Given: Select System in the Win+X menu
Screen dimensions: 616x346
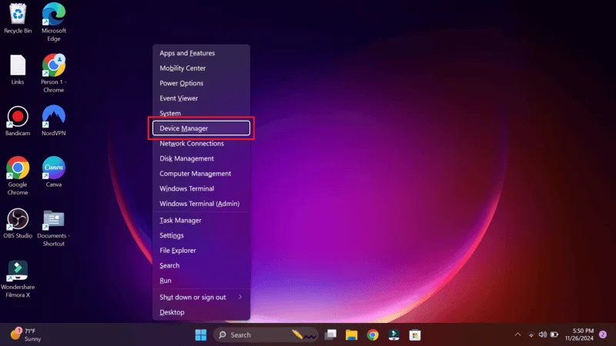Looking at the screenshot, I should (201, 113).
